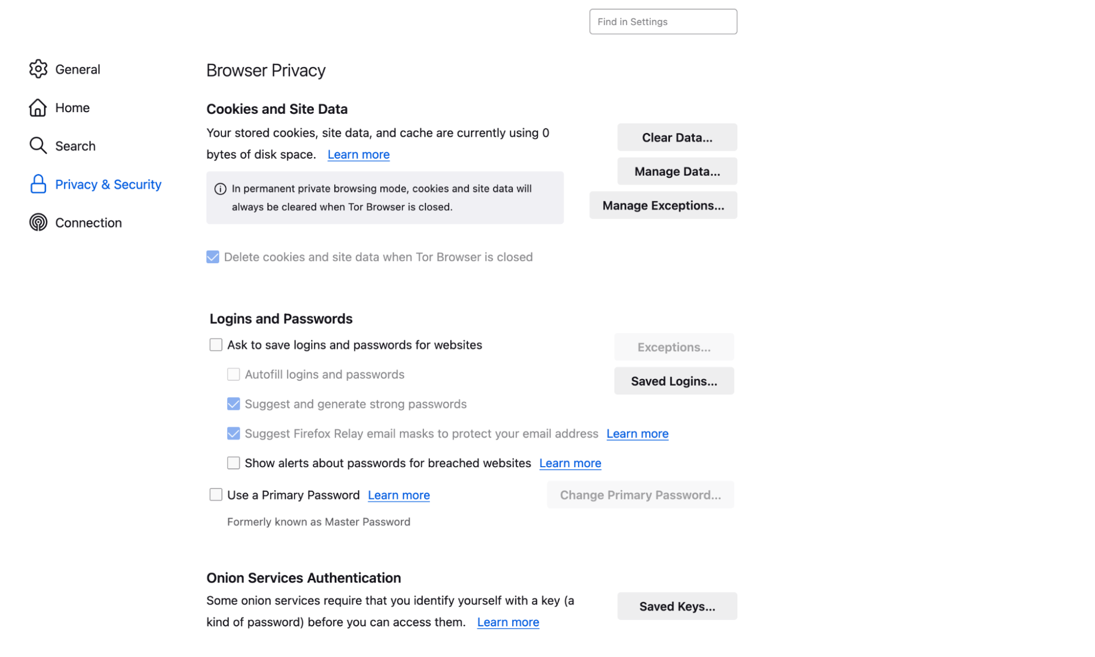
Task: Enable Ask to save logins and passwords
Action: coord(216,345)
